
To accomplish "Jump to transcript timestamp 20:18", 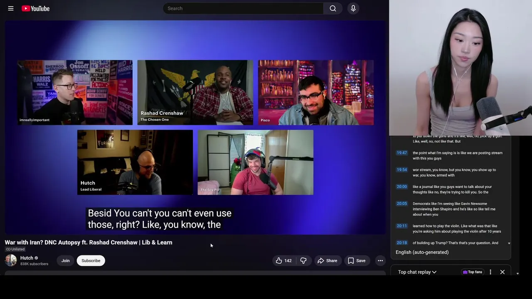I will [x=401, y=243].
